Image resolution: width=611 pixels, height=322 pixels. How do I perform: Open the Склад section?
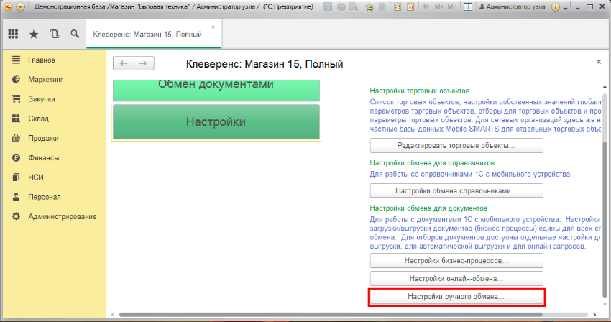[38, 119]
